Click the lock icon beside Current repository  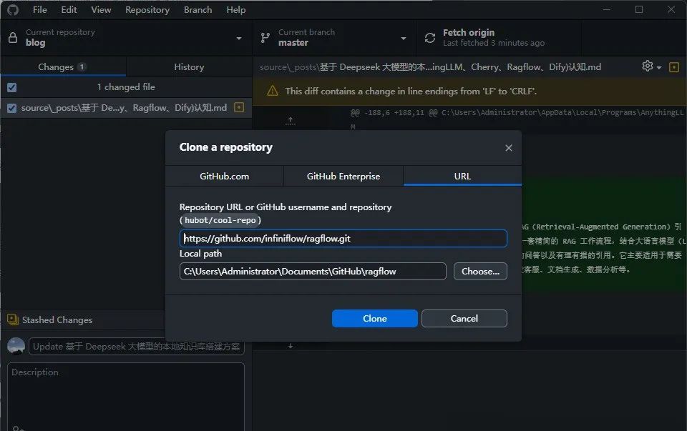pos(13,38)
